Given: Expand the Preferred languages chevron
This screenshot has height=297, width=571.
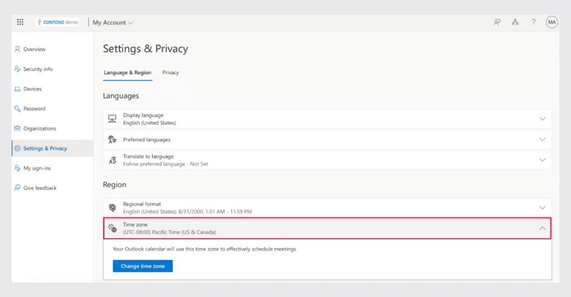Looking at the screenshot, I should [x=542, y=139].
